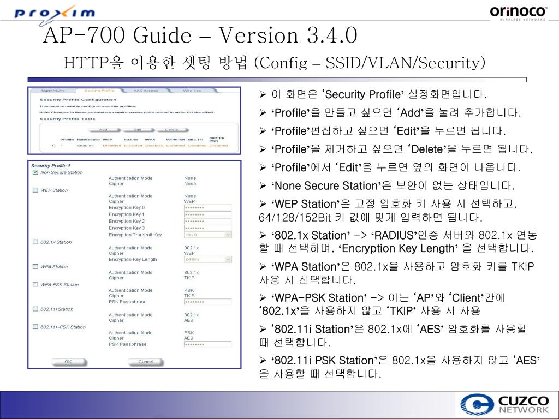Click the Delete profile button
This screenshot has width=559, height=419.
172,130
